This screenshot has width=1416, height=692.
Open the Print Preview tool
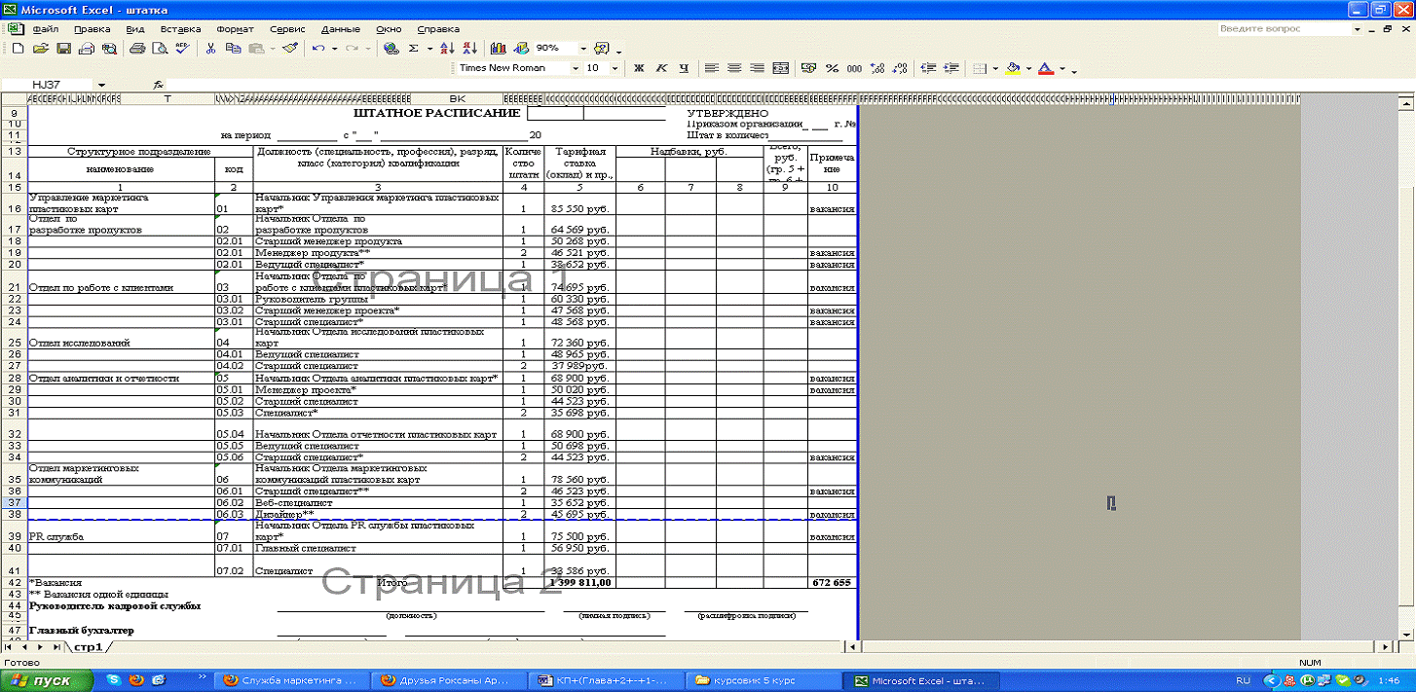pos(159,48)
